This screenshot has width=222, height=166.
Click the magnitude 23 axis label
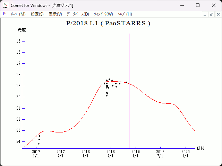[18, 130]
